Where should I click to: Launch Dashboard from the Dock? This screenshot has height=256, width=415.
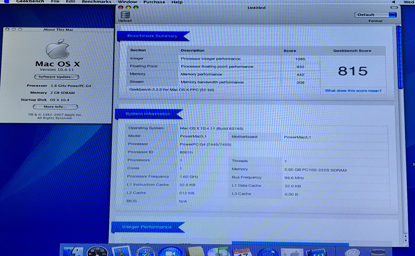pos(97,252)
